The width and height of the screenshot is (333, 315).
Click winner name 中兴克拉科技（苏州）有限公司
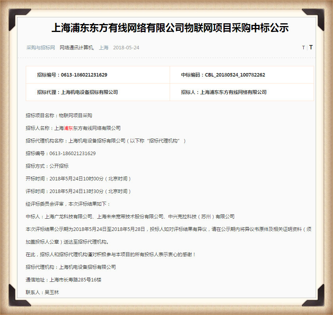click(x=201, y=216)
